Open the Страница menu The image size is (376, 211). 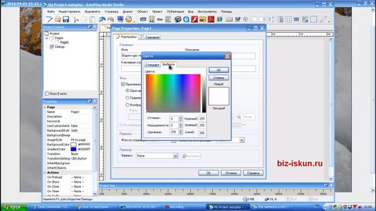pyautogui.click(x=112, y=12)
